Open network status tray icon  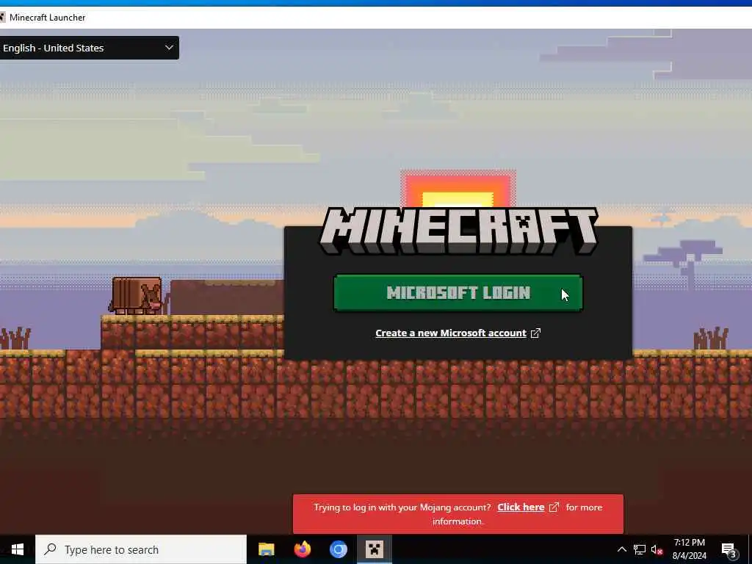click(x=640, y=549)
